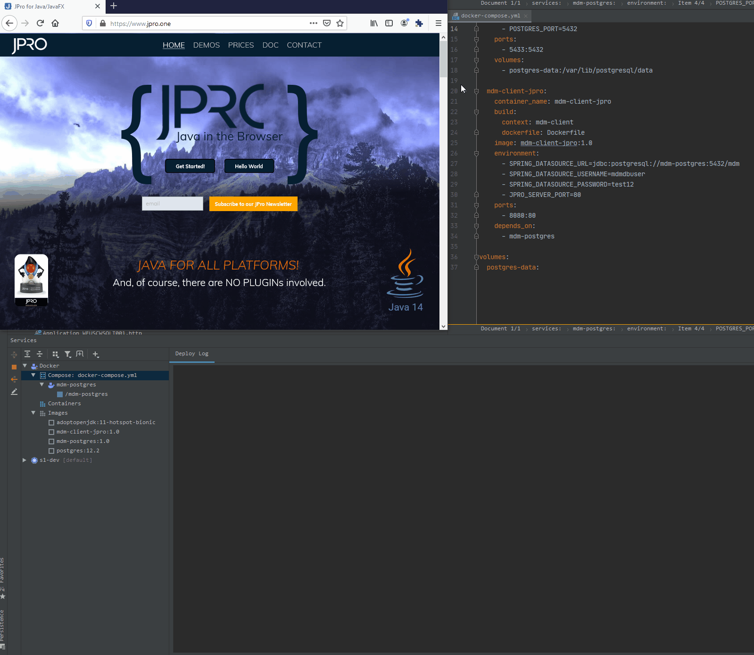Collapse the Compose: docker-compose.yml node
The width and height of the screenshot is (754, 655).
[33, 375]
